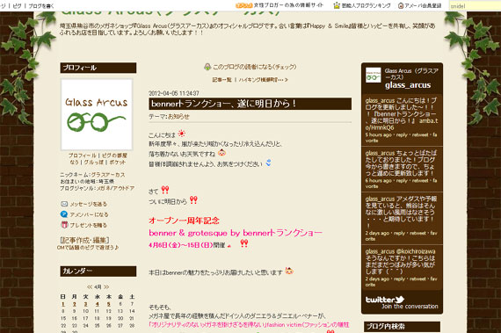The width and height of the screenshot is (501, 333).
Task: Open 芸能人ブログランキング link
Action: tap(367, 5)
